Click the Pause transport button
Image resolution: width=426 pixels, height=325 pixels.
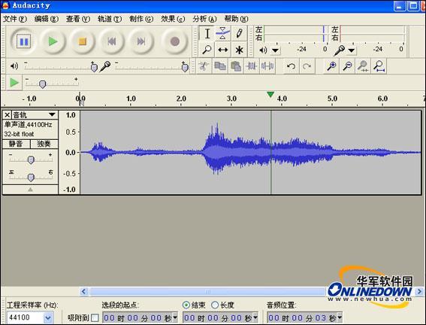(23, 41)
